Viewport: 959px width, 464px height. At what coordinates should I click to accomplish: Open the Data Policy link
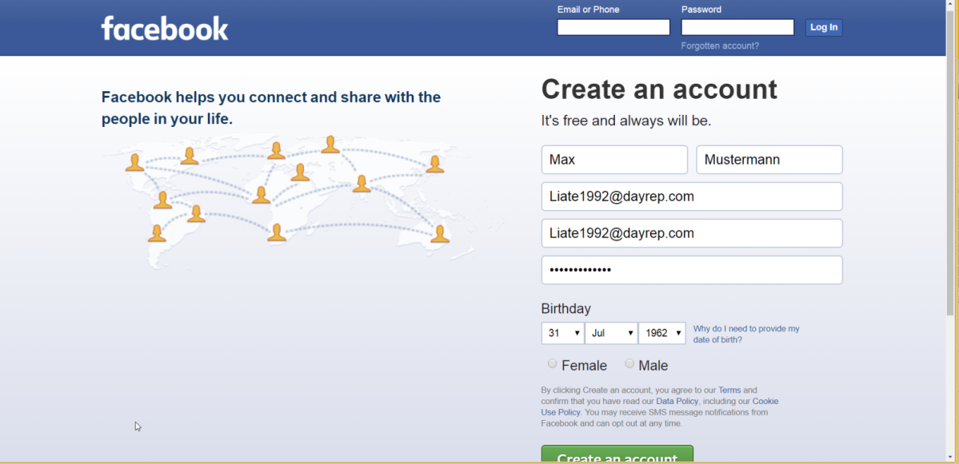click(x=677, y=401)
